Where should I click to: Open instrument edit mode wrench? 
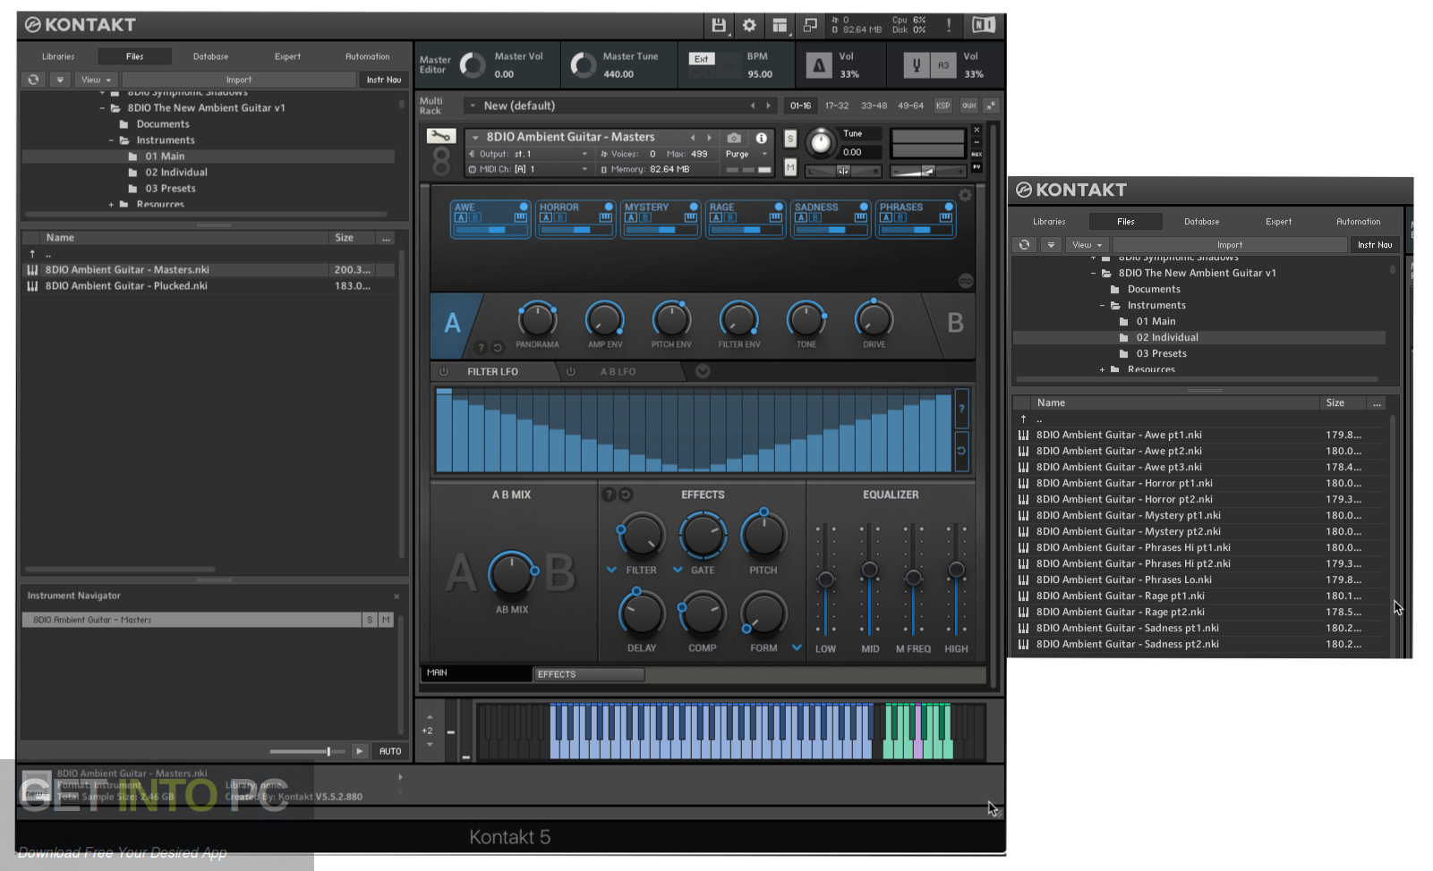(x=440, y=136)
